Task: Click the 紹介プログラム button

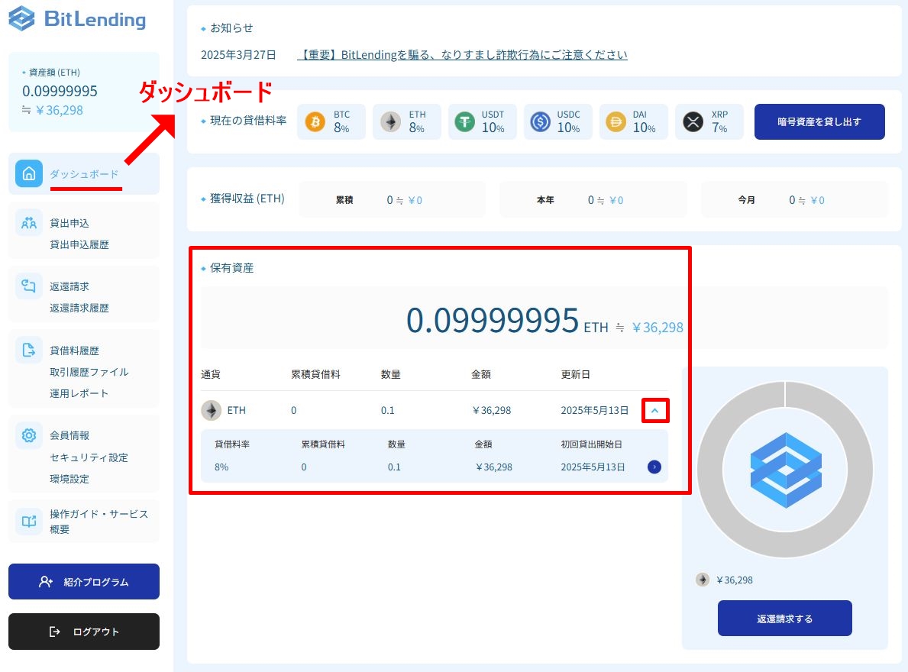Action: pos(84,582)
